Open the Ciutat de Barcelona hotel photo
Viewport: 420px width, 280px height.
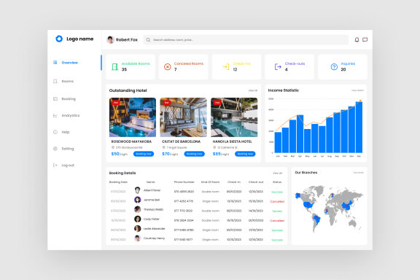coord(183,117)
